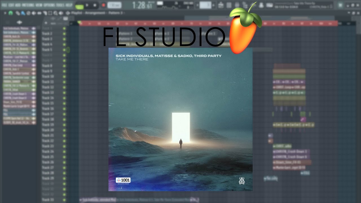Mute Track 8 via its green light
361x203 pixels.
64,66
